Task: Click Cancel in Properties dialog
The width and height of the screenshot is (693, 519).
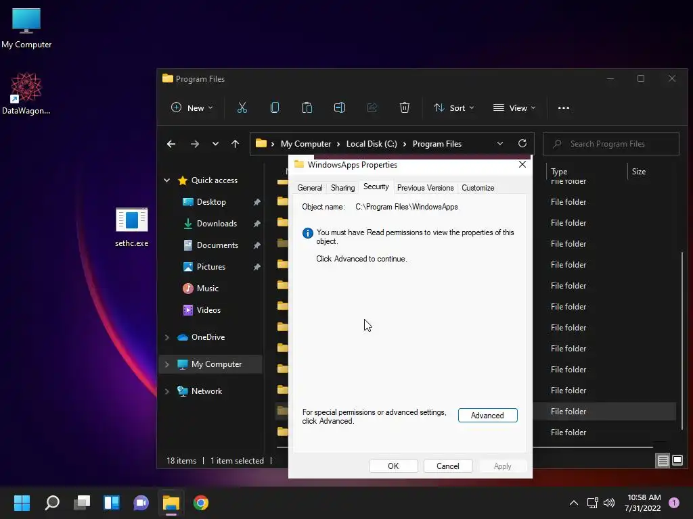Action: coord(448,466)
